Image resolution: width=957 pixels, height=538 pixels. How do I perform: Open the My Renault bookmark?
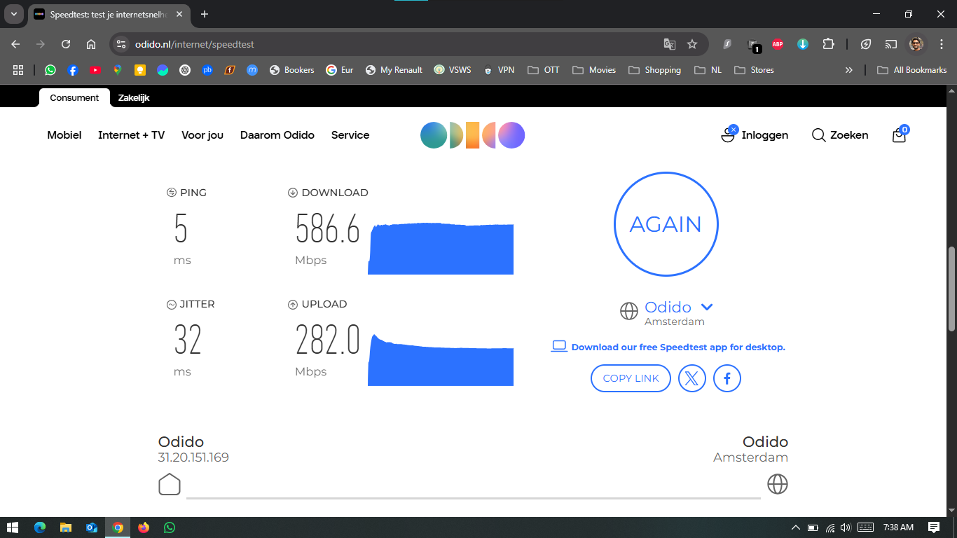[394, 70]
